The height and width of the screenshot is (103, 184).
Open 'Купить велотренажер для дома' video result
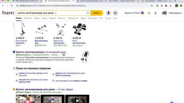tap(44, 89)
